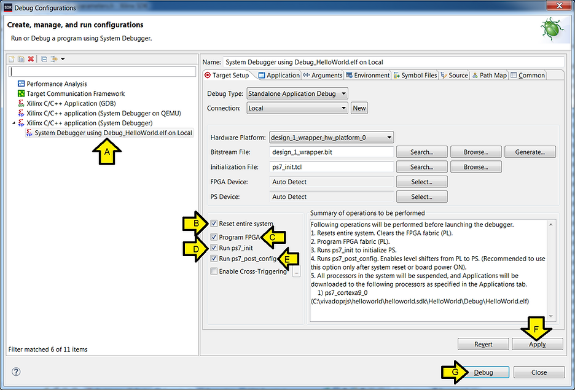575x390 pixels.
Task: Uncheck the Reset entire system option
Action: tap(213, 224)
